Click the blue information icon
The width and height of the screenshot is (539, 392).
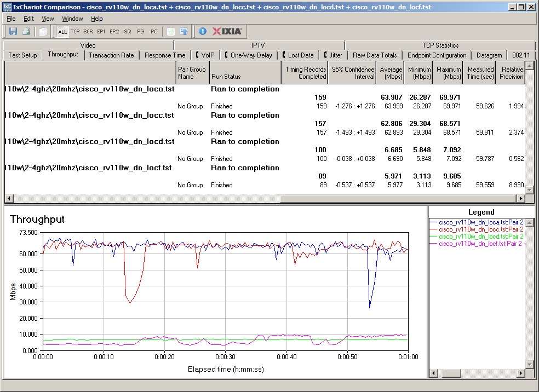click(x=203, y=32)
